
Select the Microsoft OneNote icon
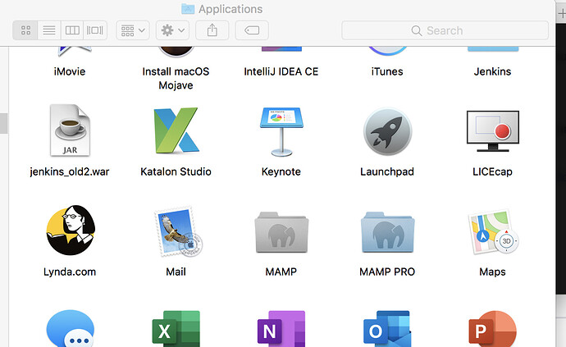coord(281,329)
